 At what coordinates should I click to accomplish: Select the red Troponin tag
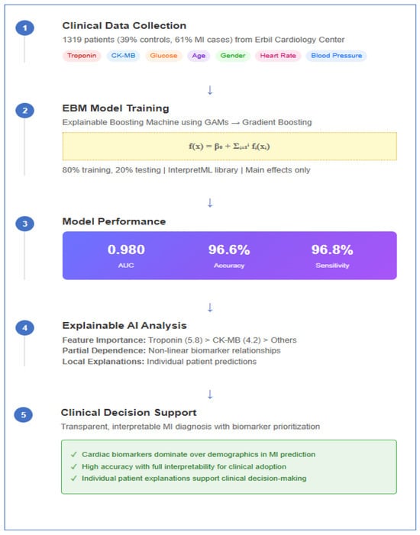pyautogui.click(x=82, y=56)
